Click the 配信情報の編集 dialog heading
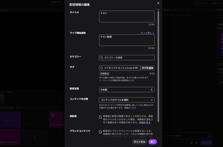The width and height of the screenshot is (223, 147). [80, 5]
